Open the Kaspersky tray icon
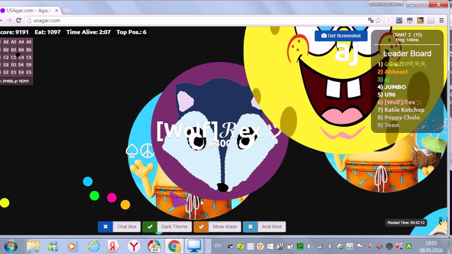The height and width of the screenshot is (254, 452). (399, 246)
